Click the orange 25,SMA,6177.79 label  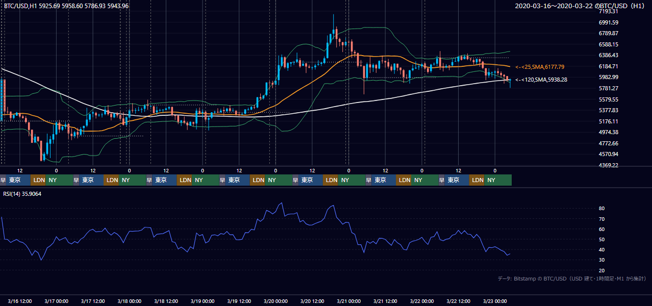pos(540,67)
